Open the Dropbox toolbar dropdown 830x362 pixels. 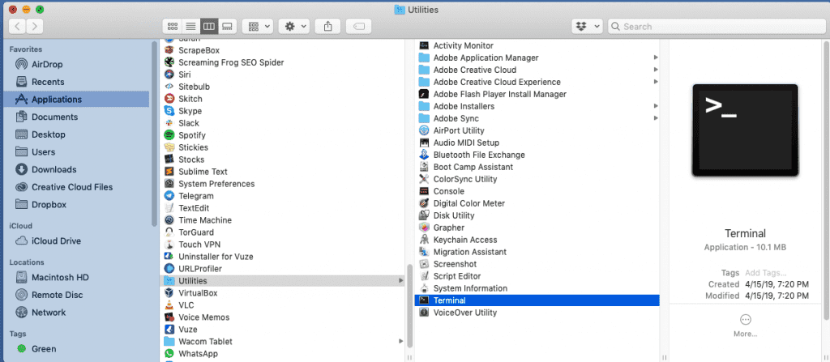[x=588, y=26]
